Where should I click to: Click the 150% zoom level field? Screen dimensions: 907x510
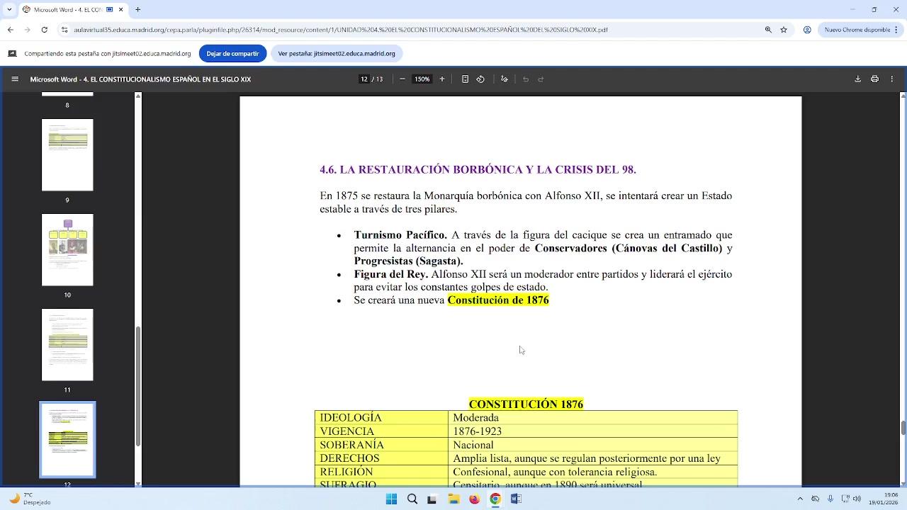point(422,79)
